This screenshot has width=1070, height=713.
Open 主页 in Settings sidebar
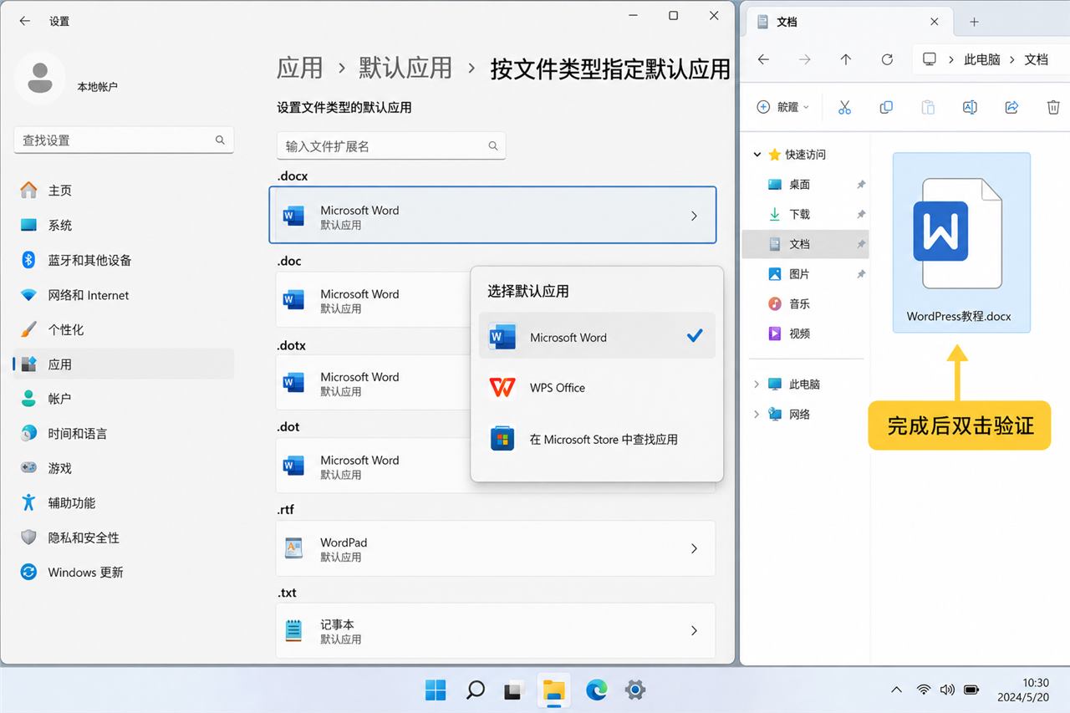coord(124,191)
